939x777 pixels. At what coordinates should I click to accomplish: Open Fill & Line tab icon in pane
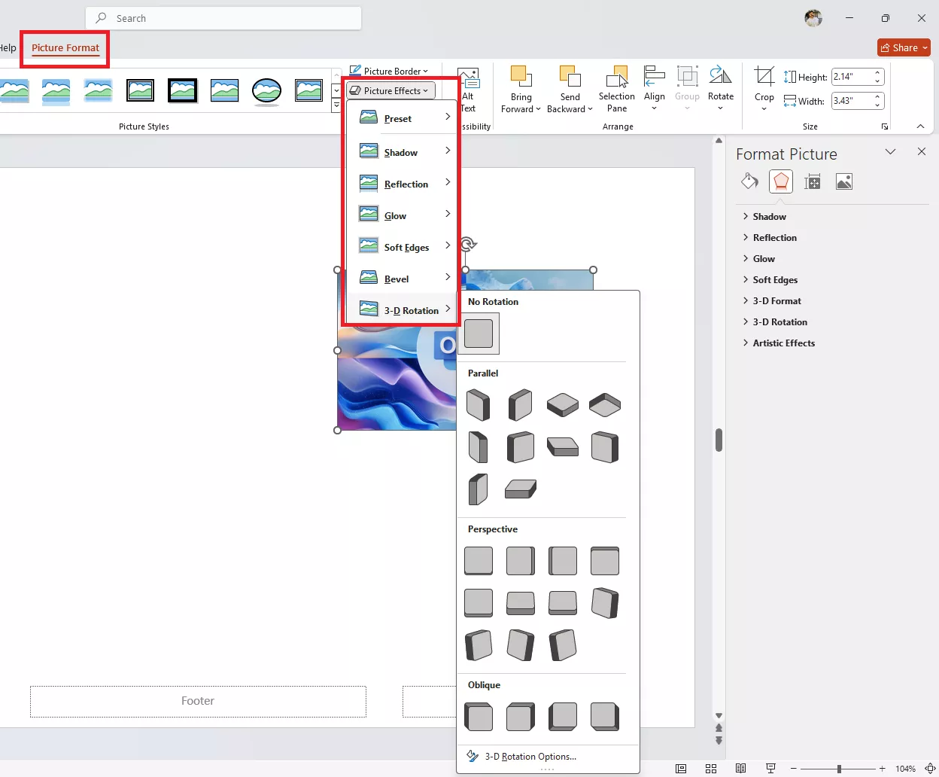[749, 181]
